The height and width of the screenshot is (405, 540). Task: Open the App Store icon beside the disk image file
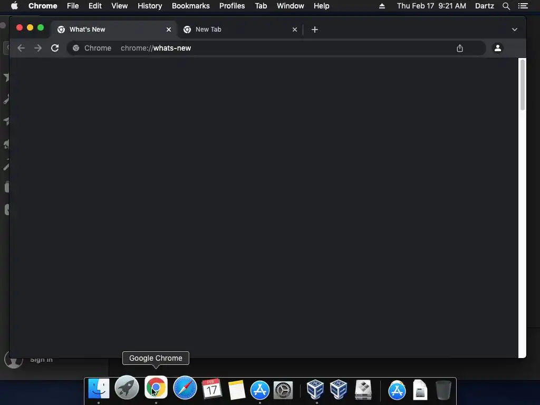coord(397,391)
